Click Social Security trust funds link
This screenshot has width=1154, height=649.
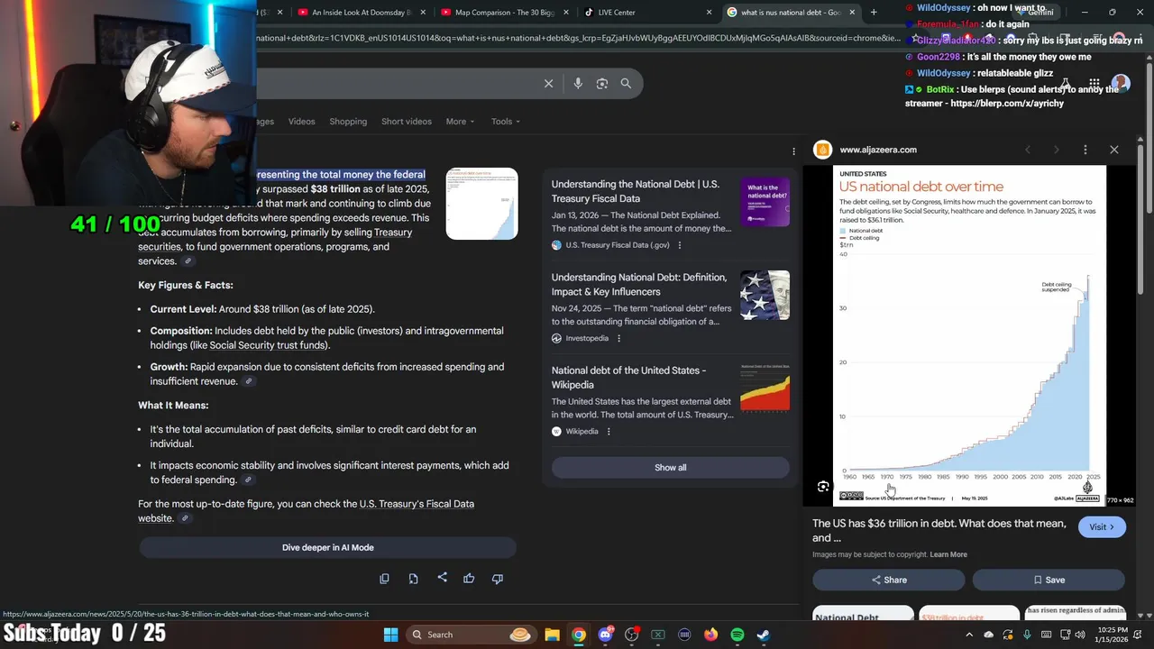(268, 345)
